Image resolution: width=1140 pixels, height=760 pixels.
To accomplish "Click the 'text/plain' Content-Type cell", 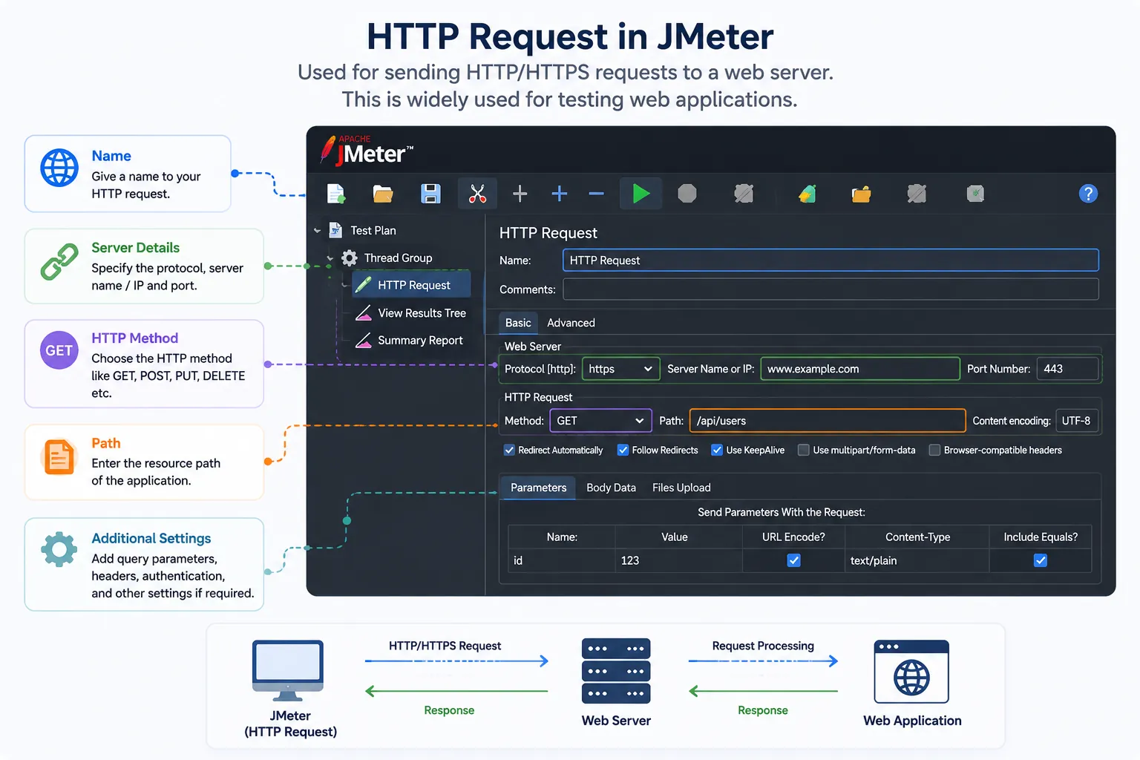I will (x=917, y=560).
